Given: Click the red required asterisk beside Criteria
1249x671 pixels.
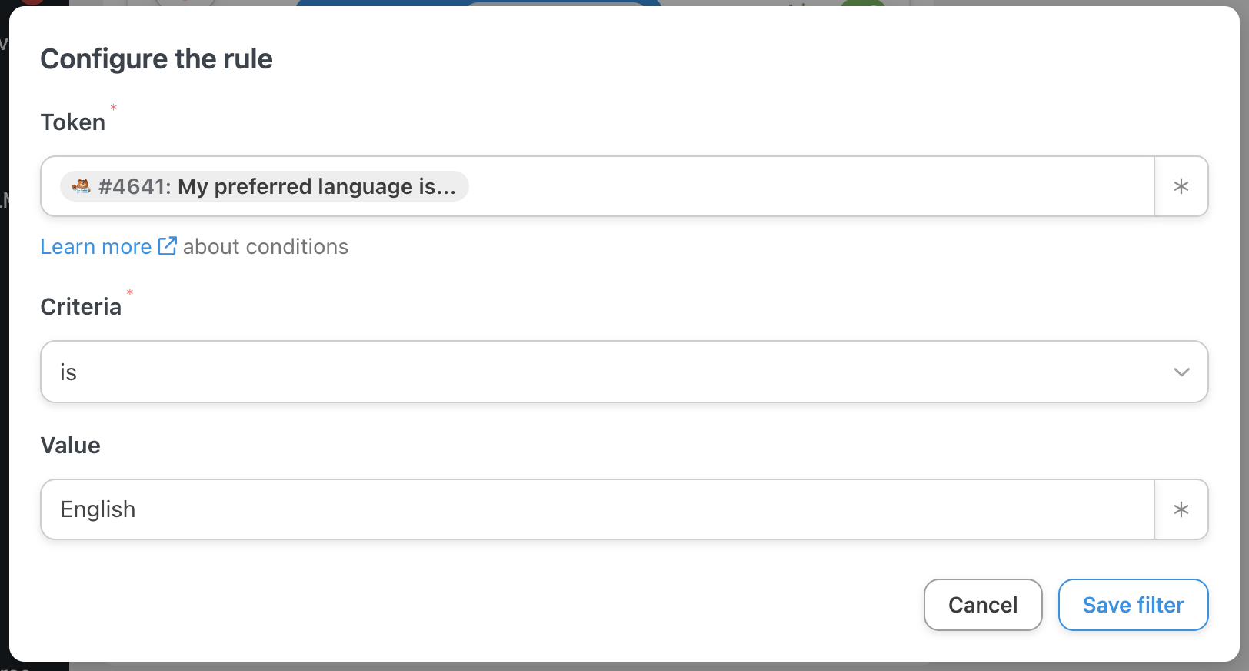Looking at the screenshot, I should [130, 292].
